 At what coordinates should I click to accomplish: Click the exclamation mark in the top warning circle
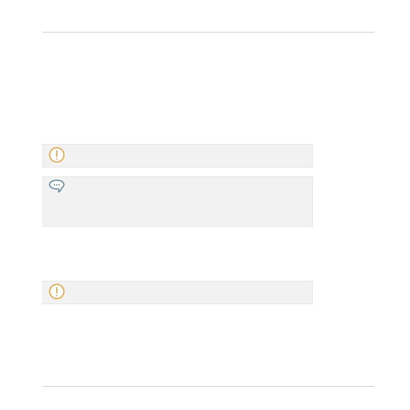pos(56,155)
